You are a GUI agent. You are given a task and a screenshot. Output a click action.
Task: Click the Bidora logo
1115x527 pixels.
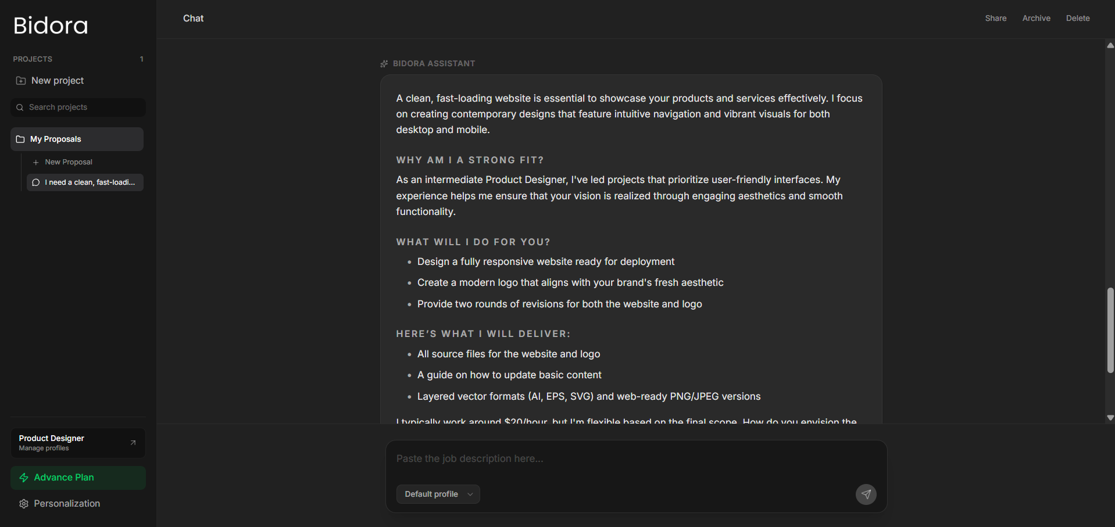(51, 26)
